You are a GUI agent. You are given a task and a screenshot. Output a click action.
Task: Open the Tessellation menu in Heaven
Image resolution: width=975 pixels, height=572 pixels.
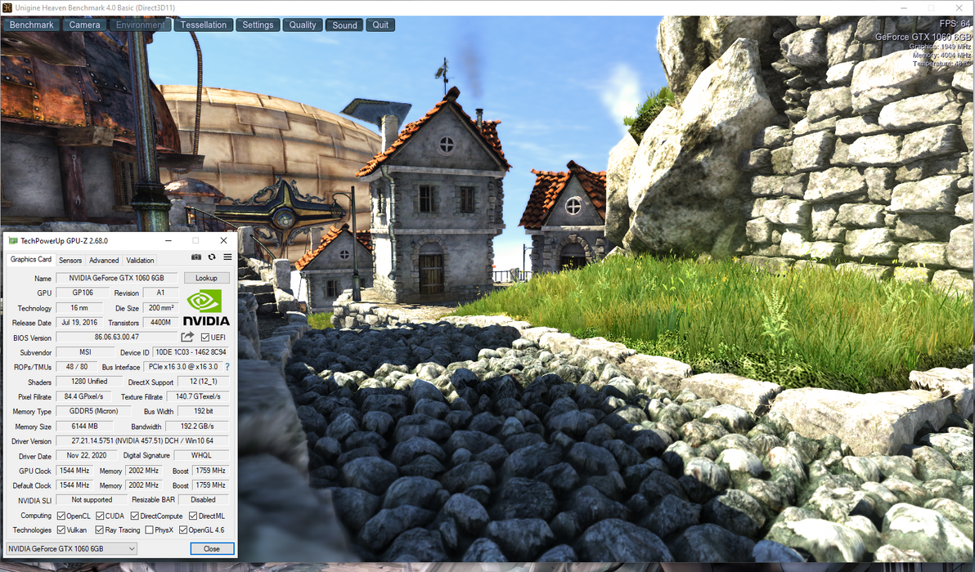tap(204, 25)
